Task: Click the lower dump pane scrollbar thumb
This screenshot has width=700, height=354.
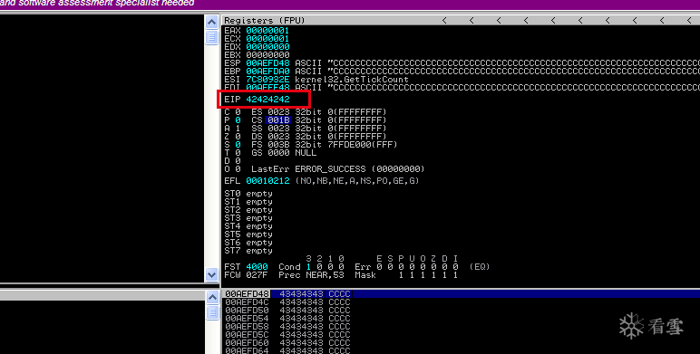Action: 211,313
